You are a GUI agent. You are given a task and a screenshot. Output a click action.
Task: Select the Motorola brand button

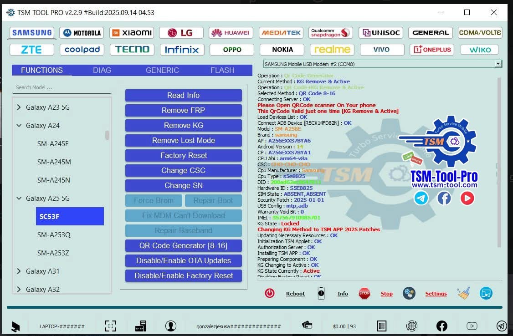click(82, 33)
